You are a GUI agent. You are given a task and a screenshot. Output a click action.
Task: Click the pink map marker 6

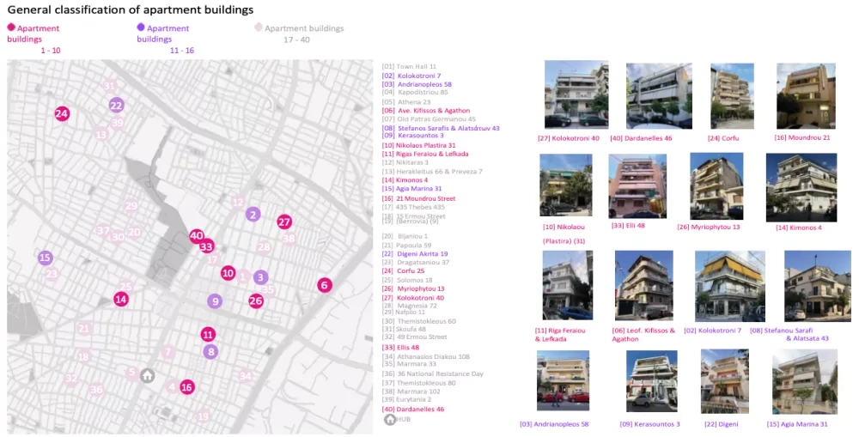325,285
